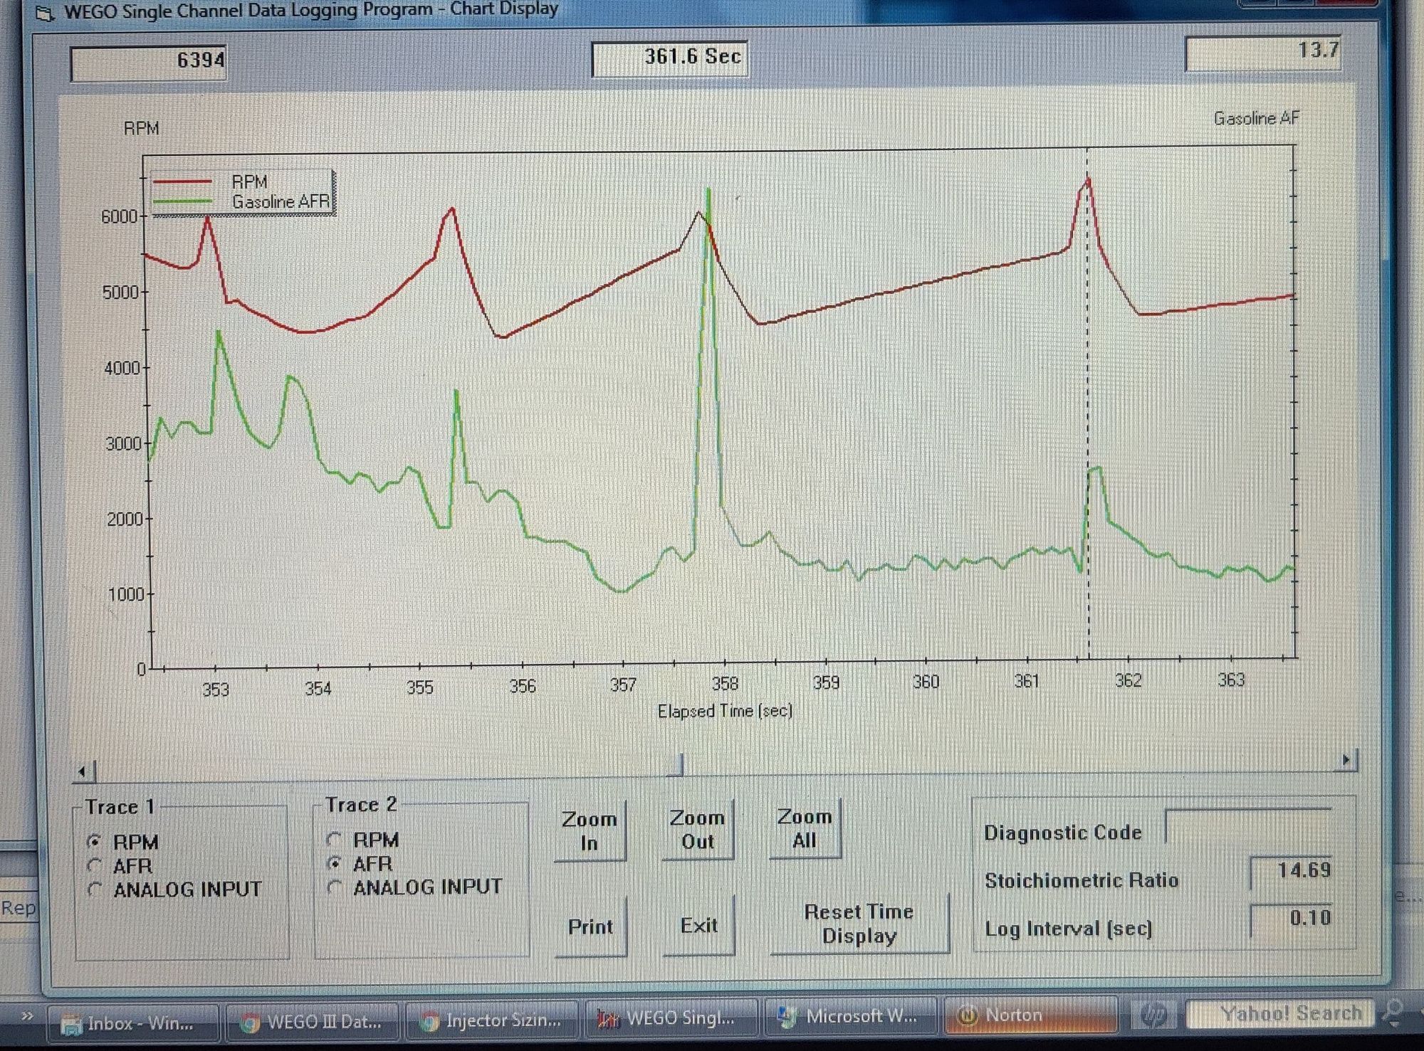This screenshot has width=1424, height=1051.
Task: Open Inbox window from the taskbar
Action: pyautogui.click(x=132, y=1023)
